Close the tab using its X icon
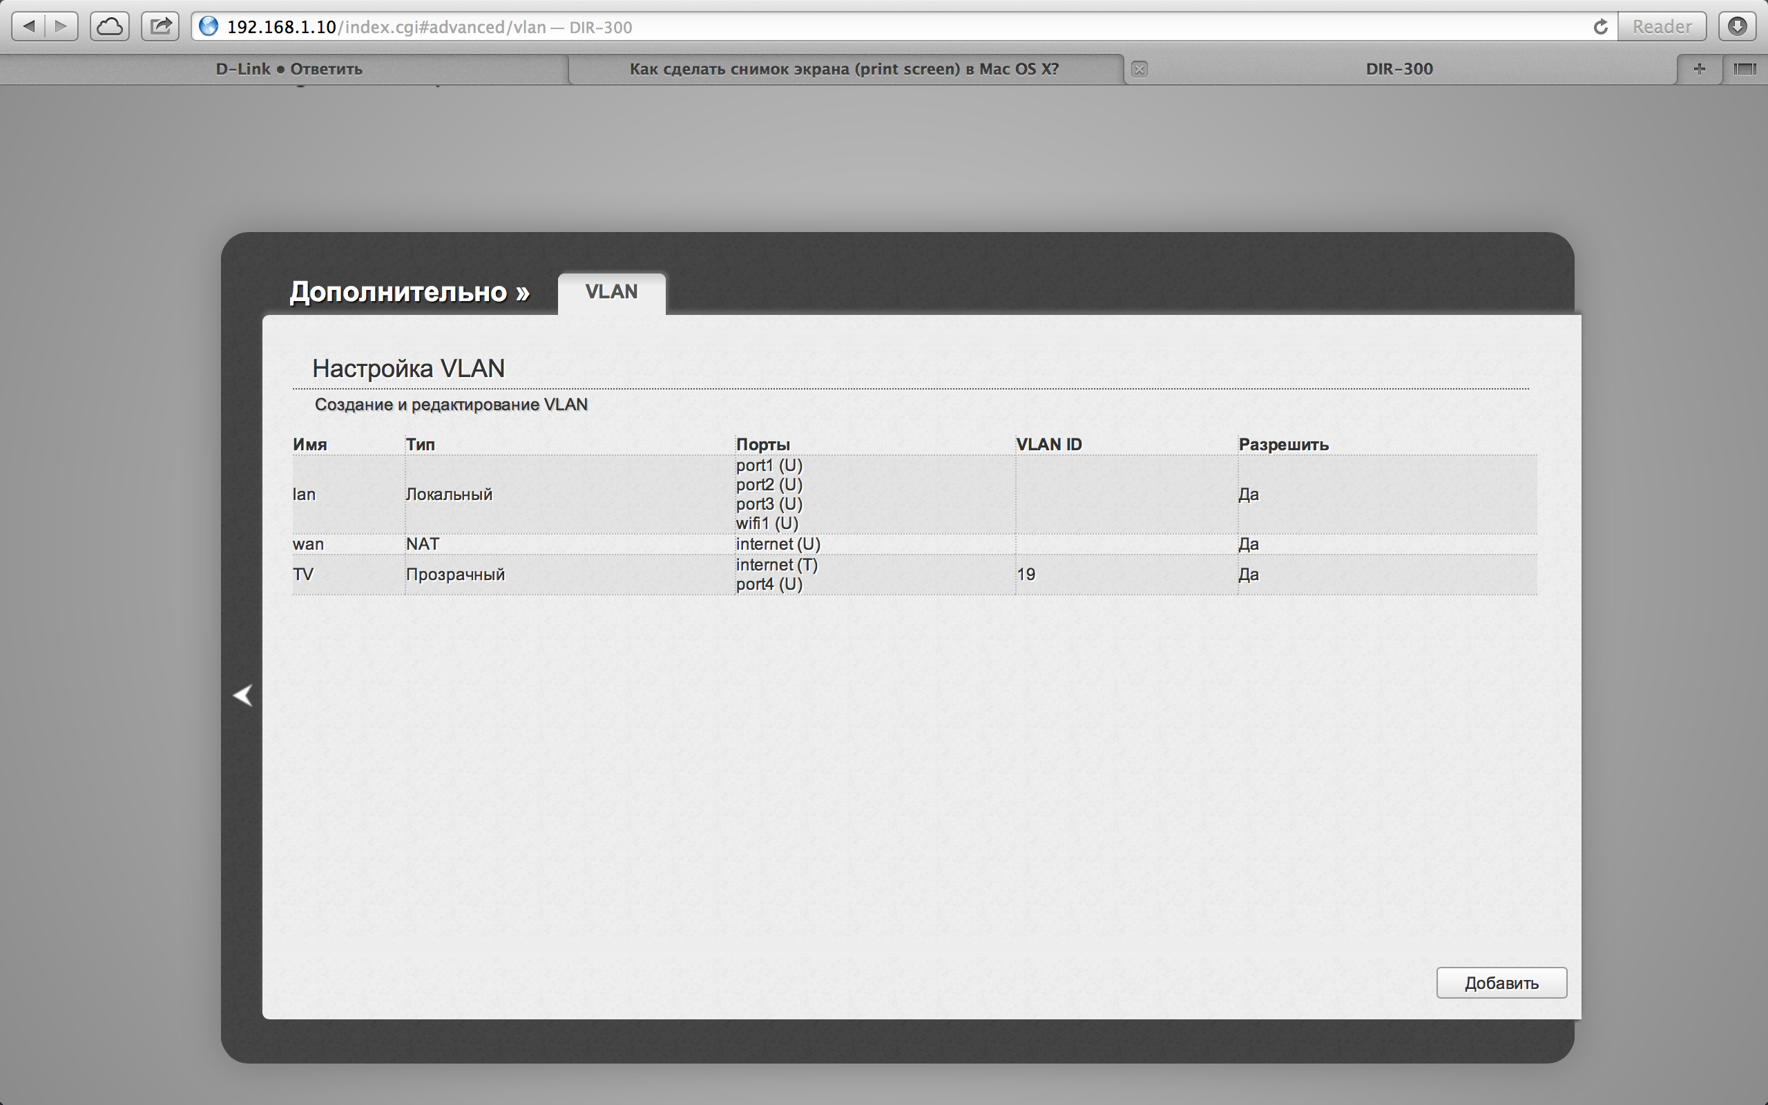This screenshot has height=1105, width=1768. (x=1139, y=70)
